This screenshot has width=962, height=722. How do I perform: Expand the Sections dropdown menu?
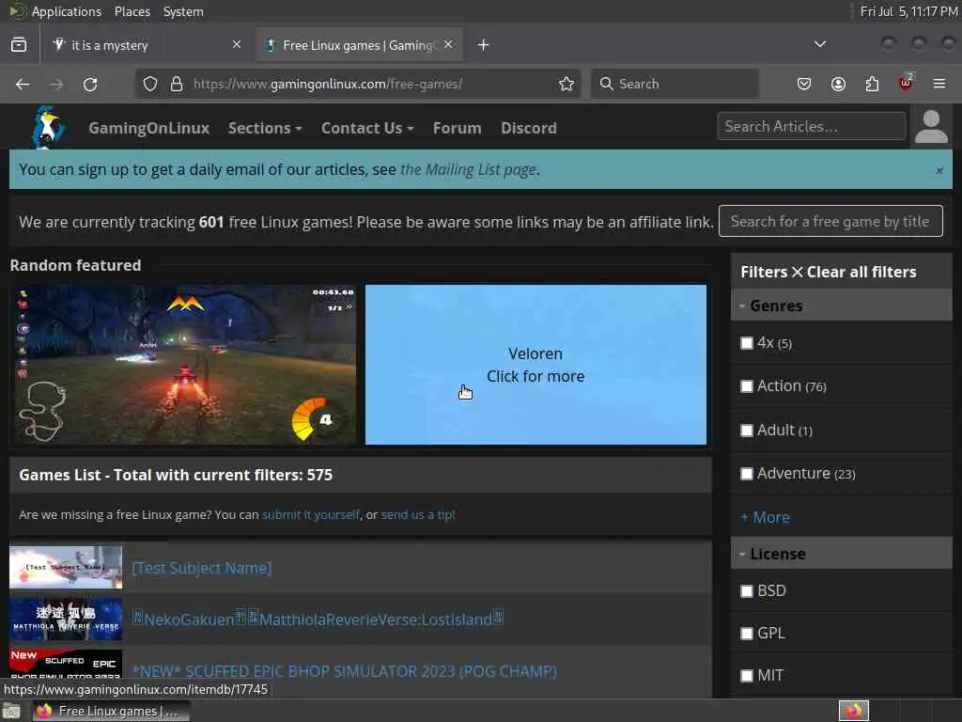pos(265,128)
